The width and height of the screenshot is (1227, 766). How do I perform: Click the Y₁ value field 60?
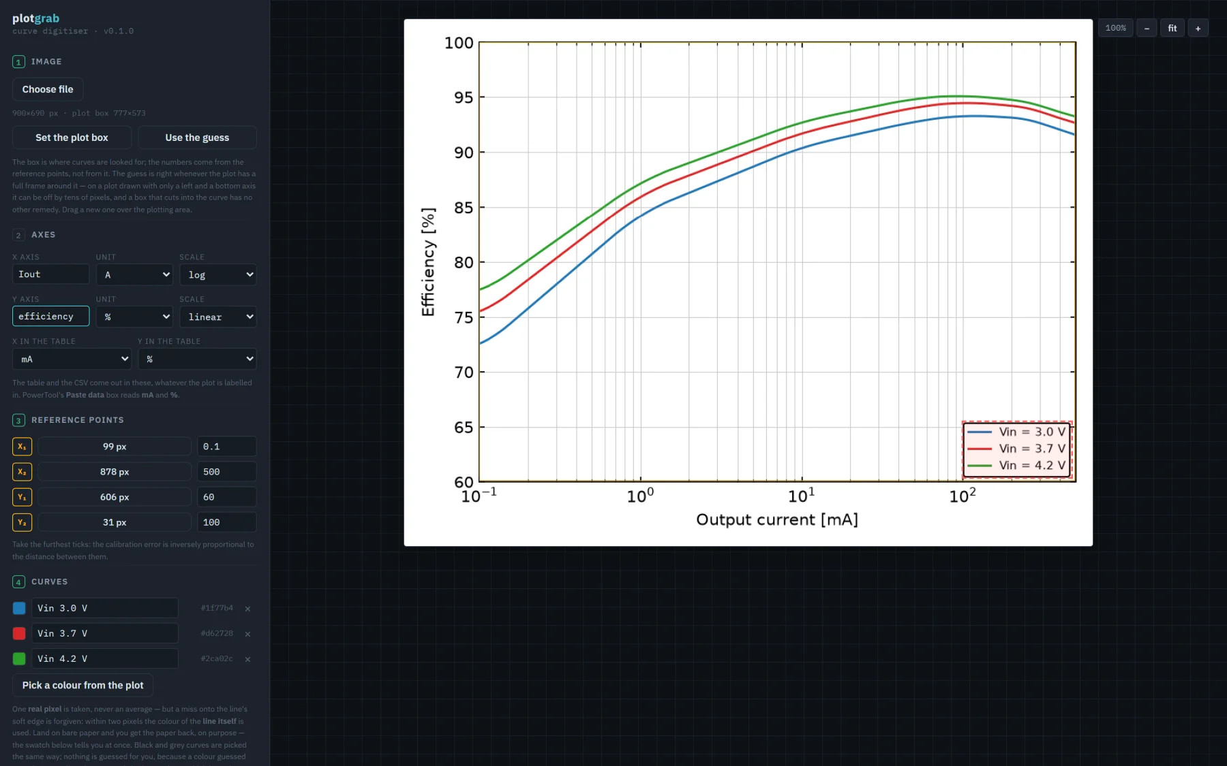pyautogui.click(x=227, y=497)
